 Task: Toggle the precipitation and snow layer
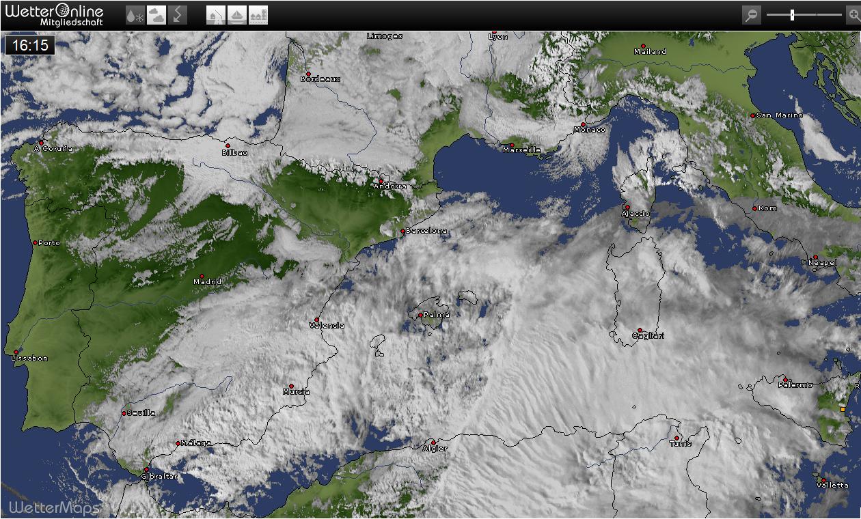point(135,15)
